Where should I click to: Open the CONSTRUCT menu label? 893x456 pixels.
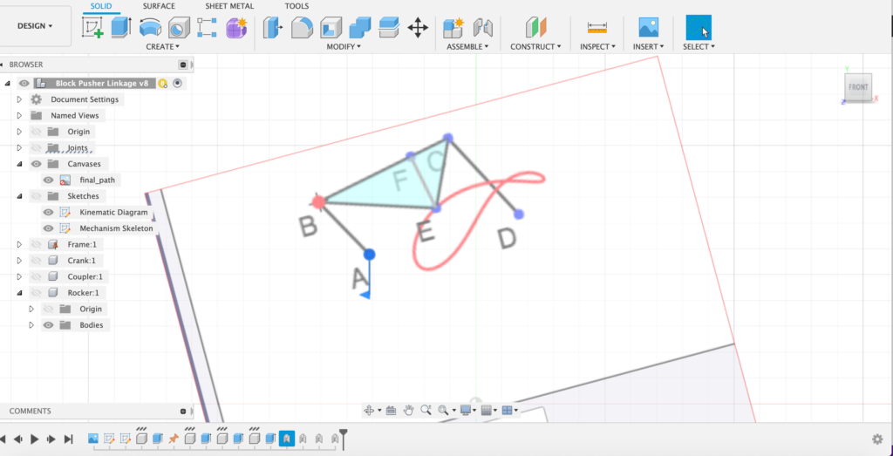535,47
